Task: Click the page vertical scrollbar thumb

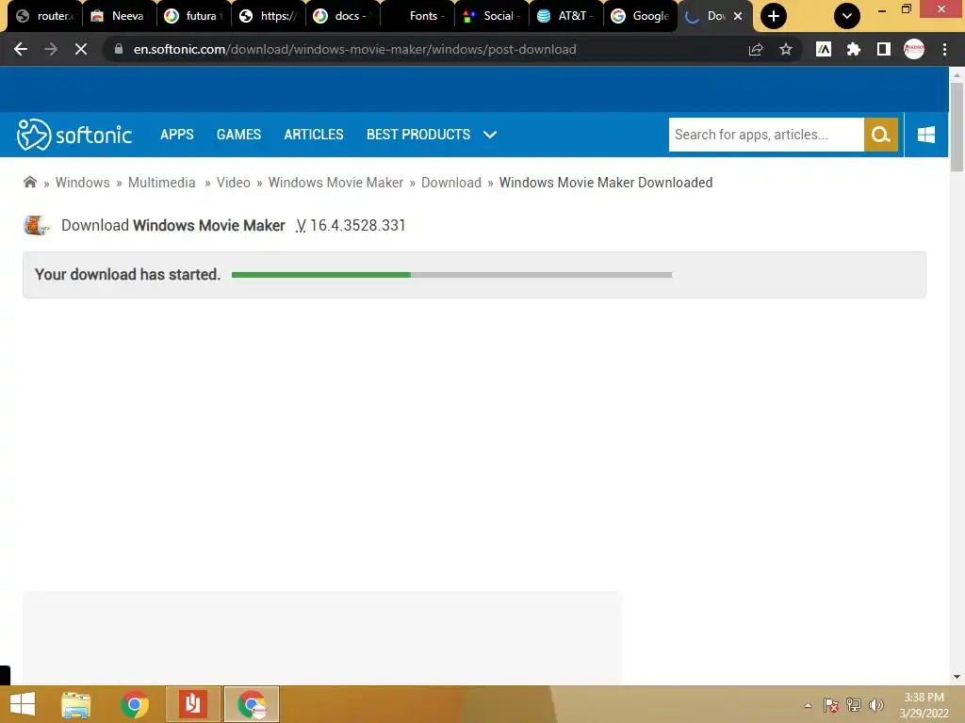Action: (957, 127)
